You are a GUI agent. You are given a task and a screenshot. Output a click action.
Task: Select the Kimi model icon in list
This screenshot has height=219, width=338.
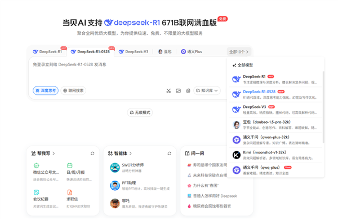[237, 155]
